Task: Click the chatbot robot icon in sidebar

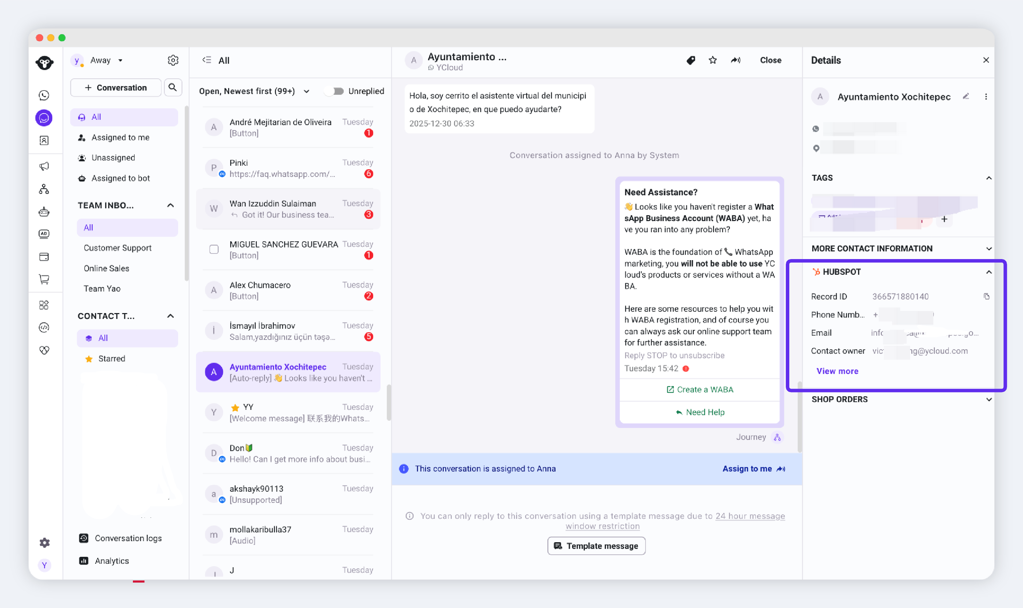Action: click(x=44, y=212)
